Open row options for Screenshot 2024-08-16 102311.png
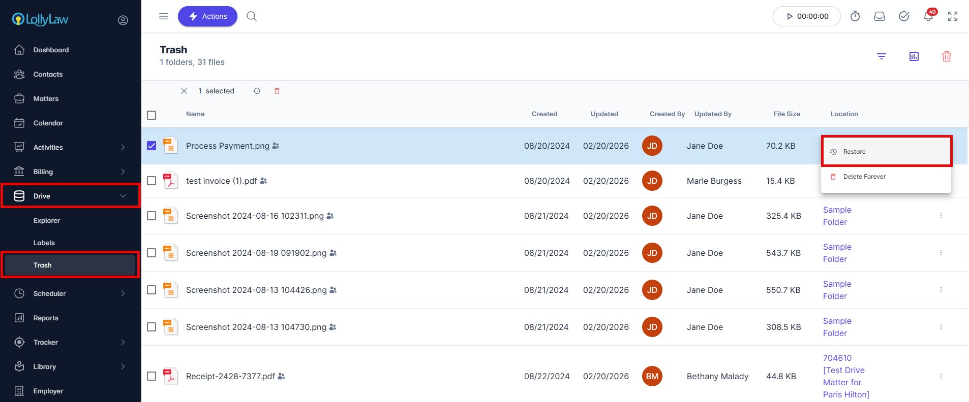This screenshot has height=402, width=969. coord(941,216)
